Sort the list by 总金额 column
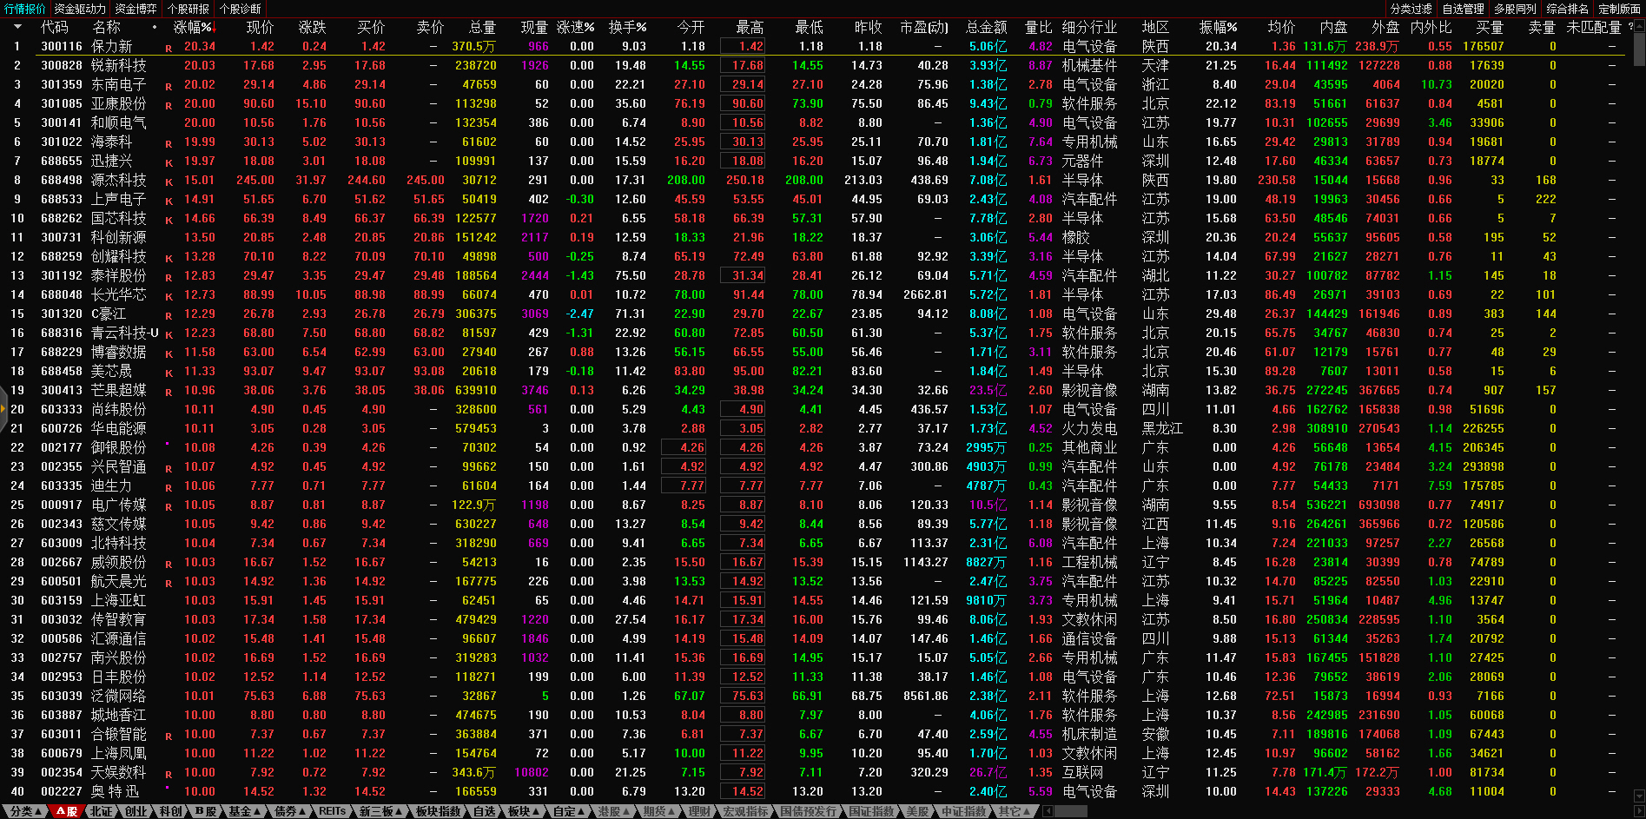 coord(986,27)
